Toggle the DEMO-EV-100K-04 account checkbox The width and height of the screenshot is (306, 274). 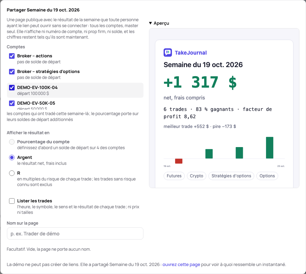tap(12, 88)
